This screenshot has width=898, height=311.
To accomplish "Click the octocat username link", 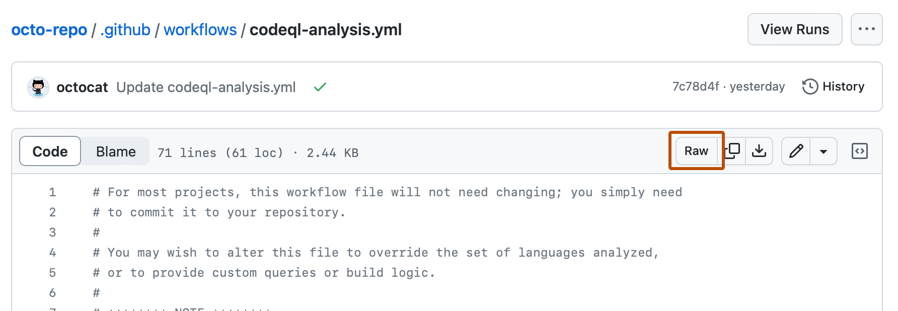I will (82, 87).
